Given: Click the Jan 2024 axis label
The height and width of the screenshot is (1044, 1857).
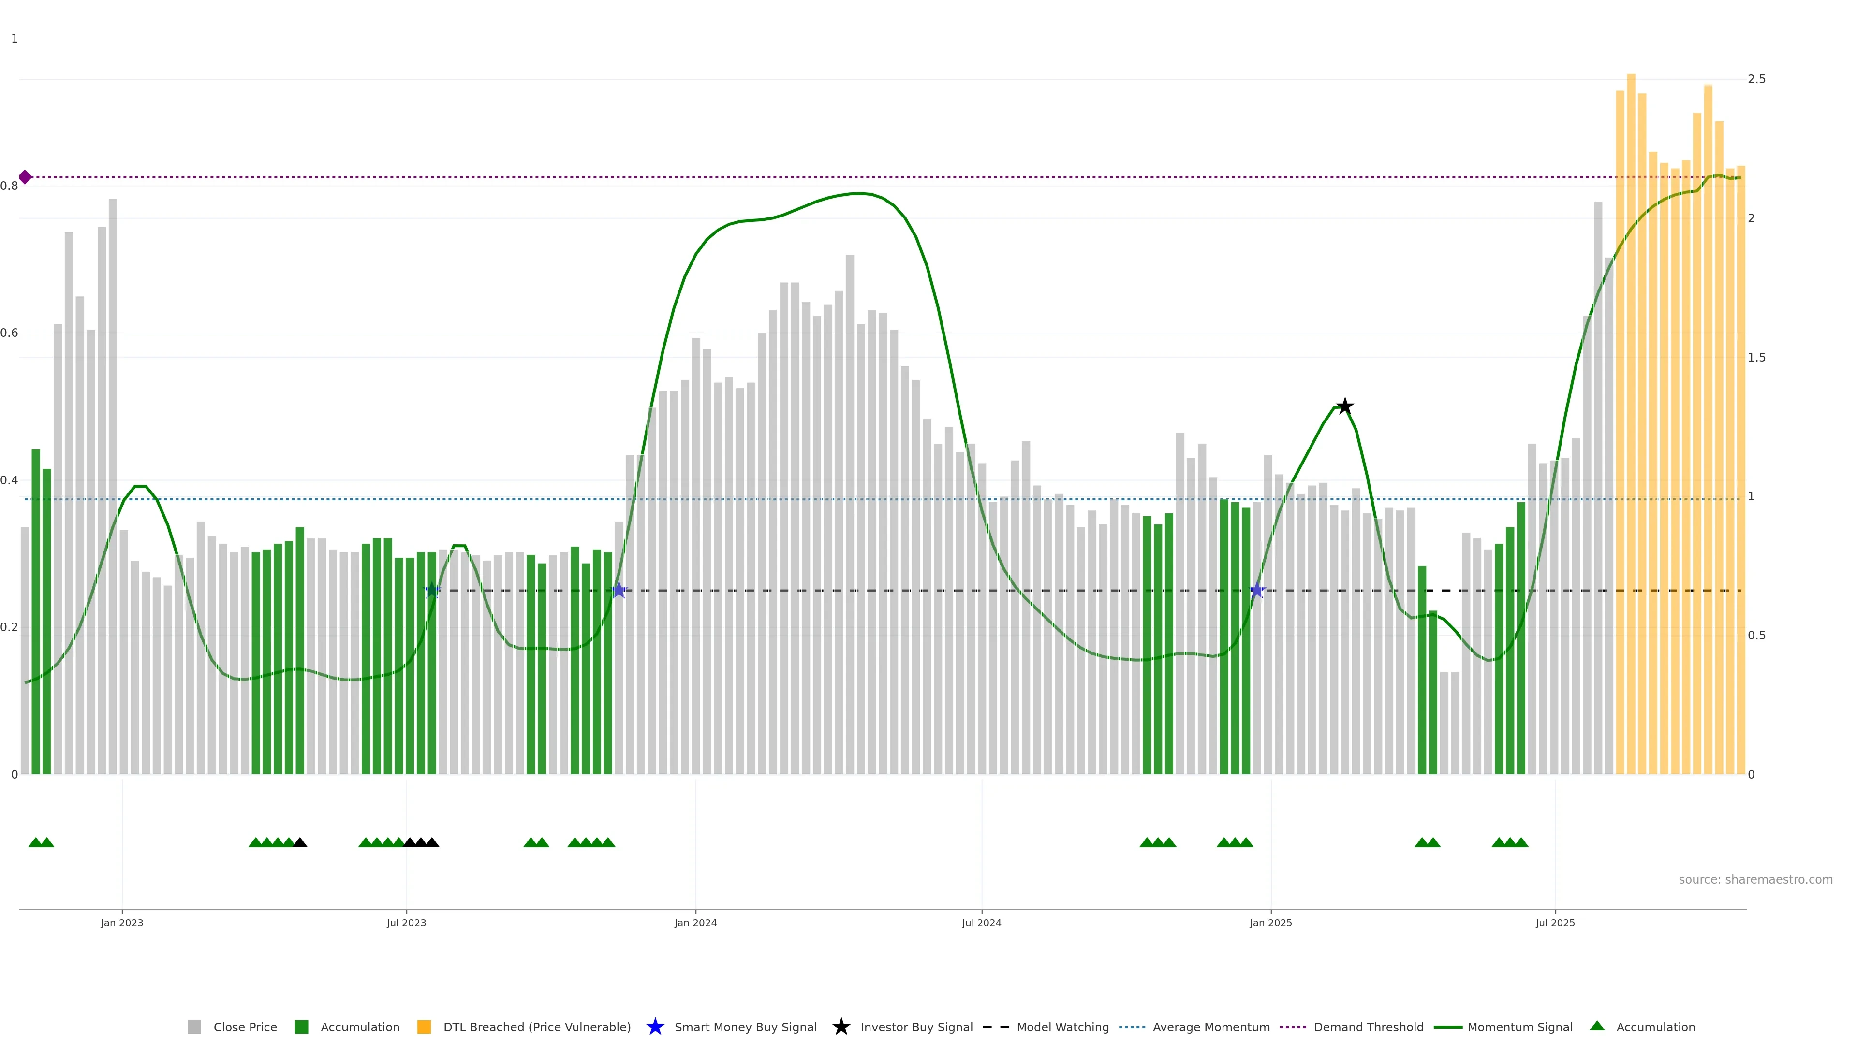Looking at the screenshot, I should (x=695, y=922).
